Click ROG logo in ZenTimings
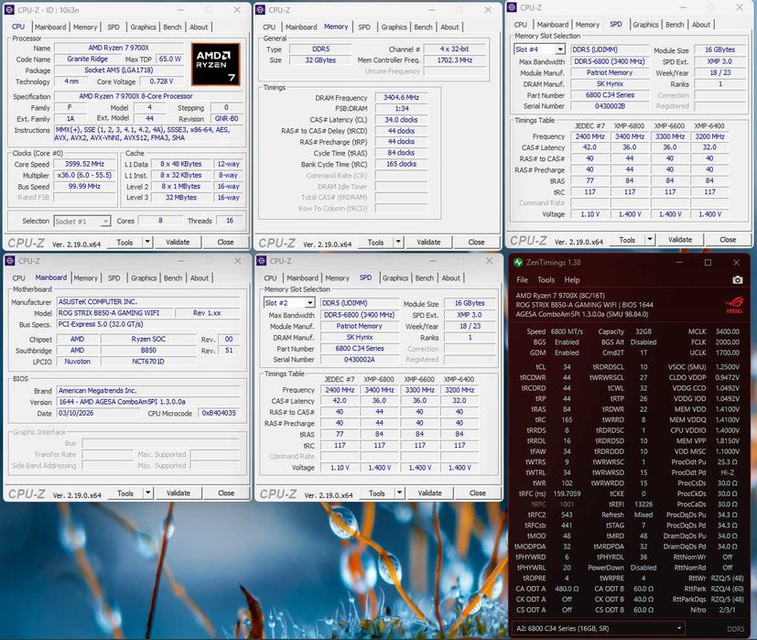The image size is (757, 640). 734,305
